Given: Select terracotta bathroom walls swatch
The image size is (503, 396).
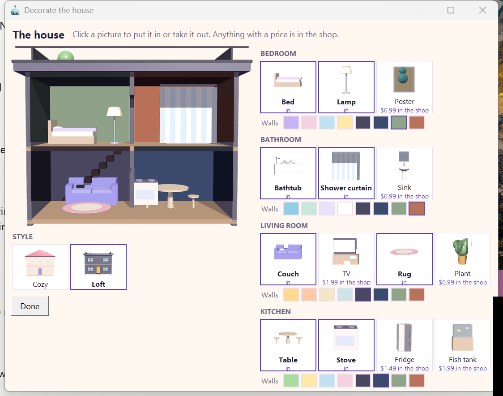Looking at the screenshot, I should pyautogui.click(x=417, y=209).
